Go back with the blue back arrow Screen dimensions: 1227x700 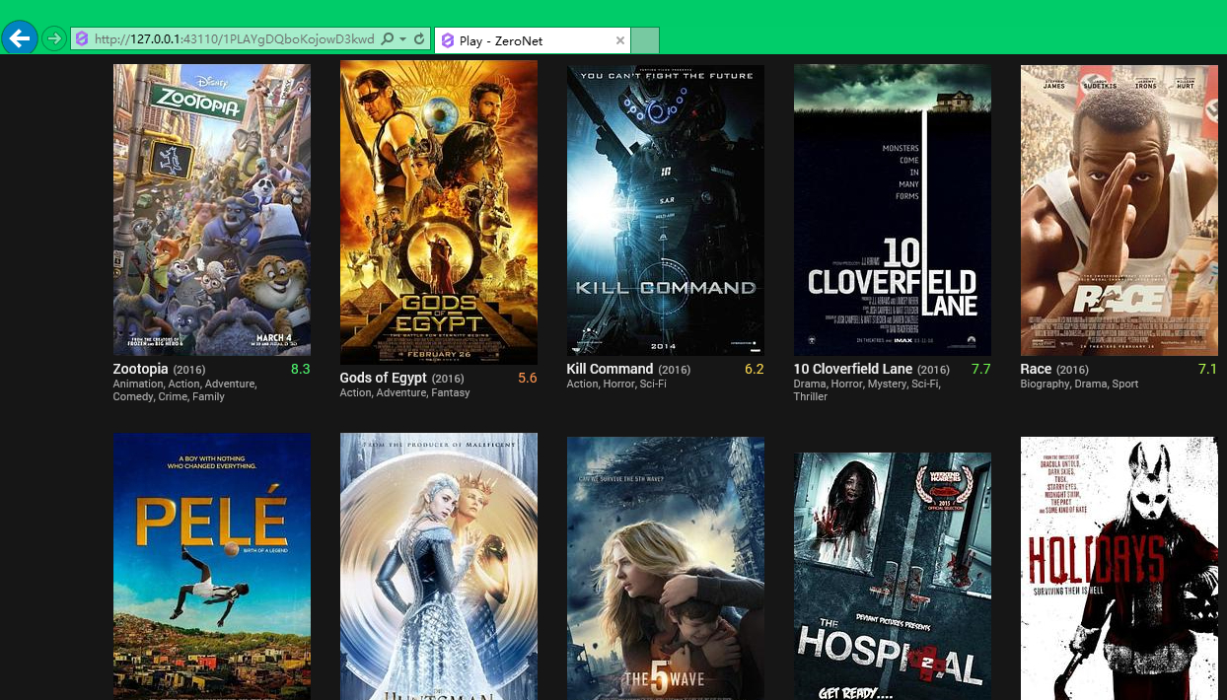tap(20, 38)
